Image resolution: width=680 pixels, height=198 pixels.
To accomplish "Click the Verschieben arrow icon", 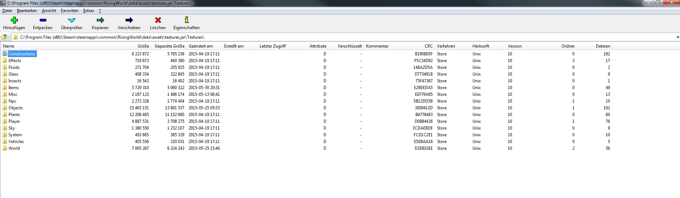I will click(x=129, y=20).
